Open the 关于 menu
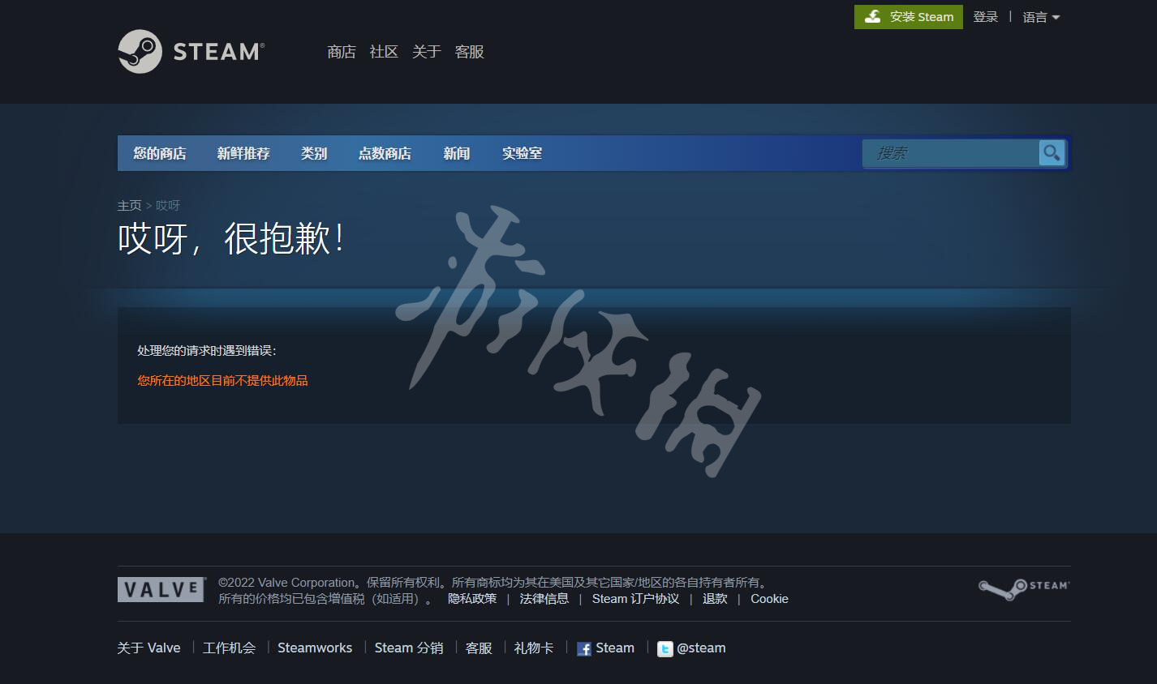This screenshot has width=1157, height=684. [x=427, y=52]
